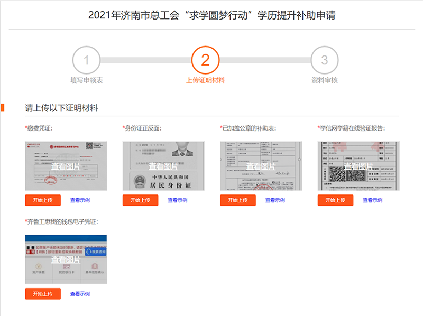
Task: Click 开始上传 under 身份证正反面
Action: (140, 201)
